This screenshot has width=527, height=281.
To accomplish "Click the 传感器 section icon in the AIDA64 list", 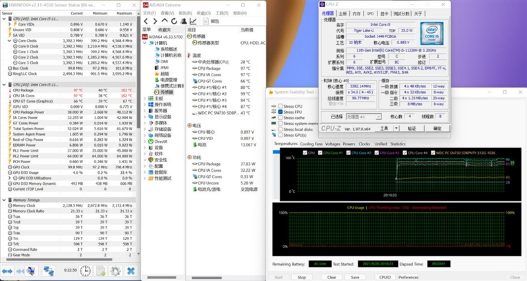I will [190, 36].
